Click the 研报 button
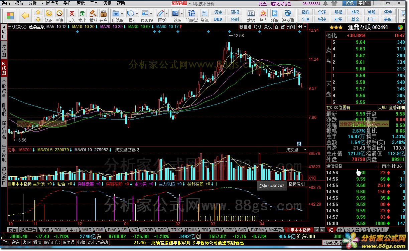This screenshot has width=409, height=251. [x=235, y=12]
